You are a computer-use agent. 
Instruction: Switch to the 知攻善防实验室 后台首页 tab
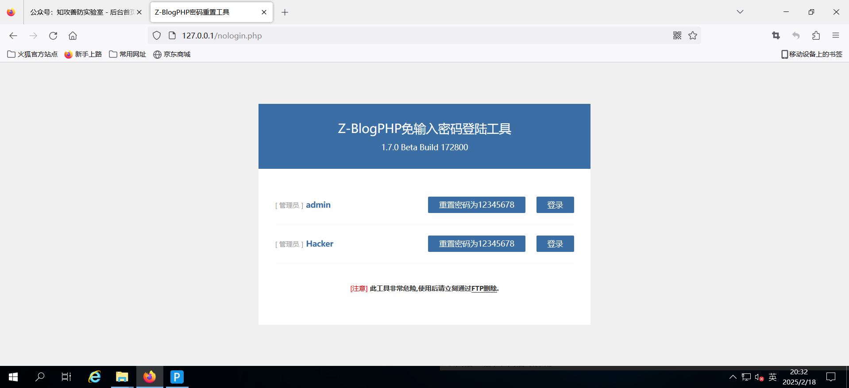(82, 12)
